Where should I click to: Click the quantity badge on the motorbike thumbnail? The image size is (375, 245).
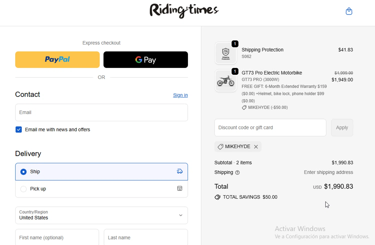pos(235,71)
